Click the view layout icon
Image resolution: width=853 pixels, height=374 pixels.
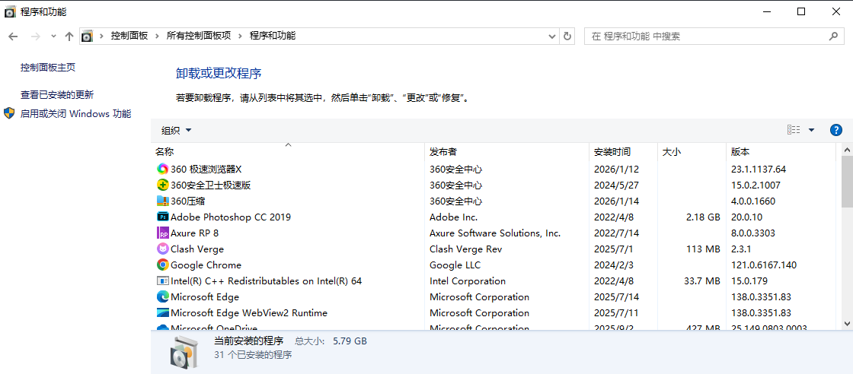click(x=794, y=130)
